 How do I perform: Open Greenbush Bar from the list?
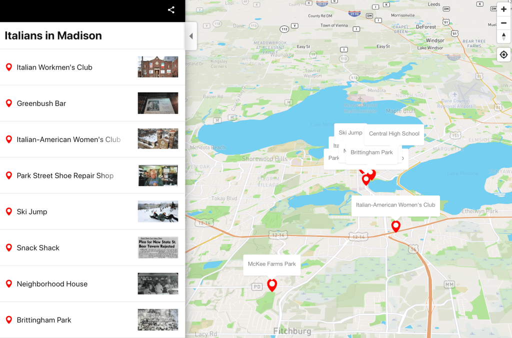[41, 103]
